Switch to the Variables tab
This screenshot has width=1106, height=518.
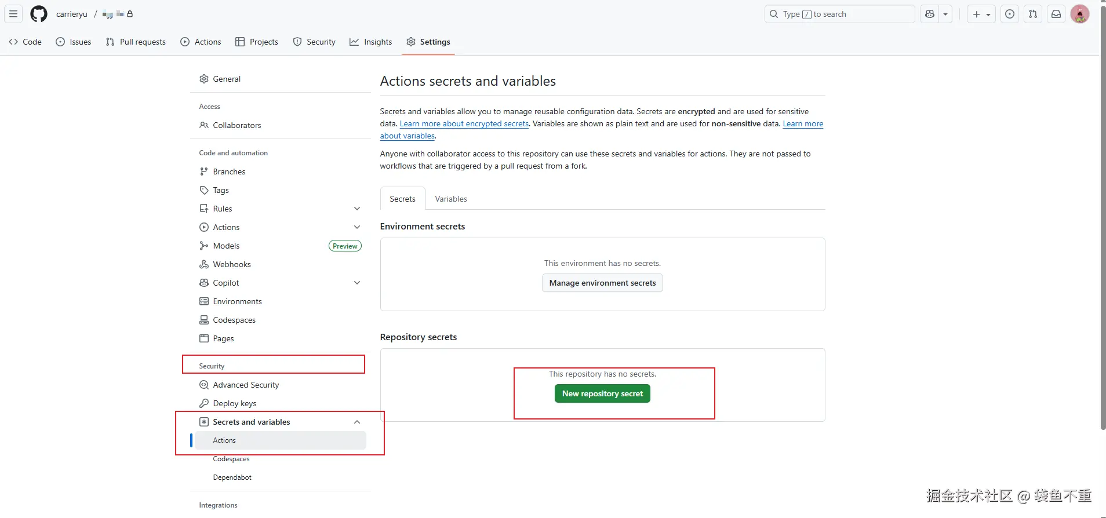pos(451,199)
